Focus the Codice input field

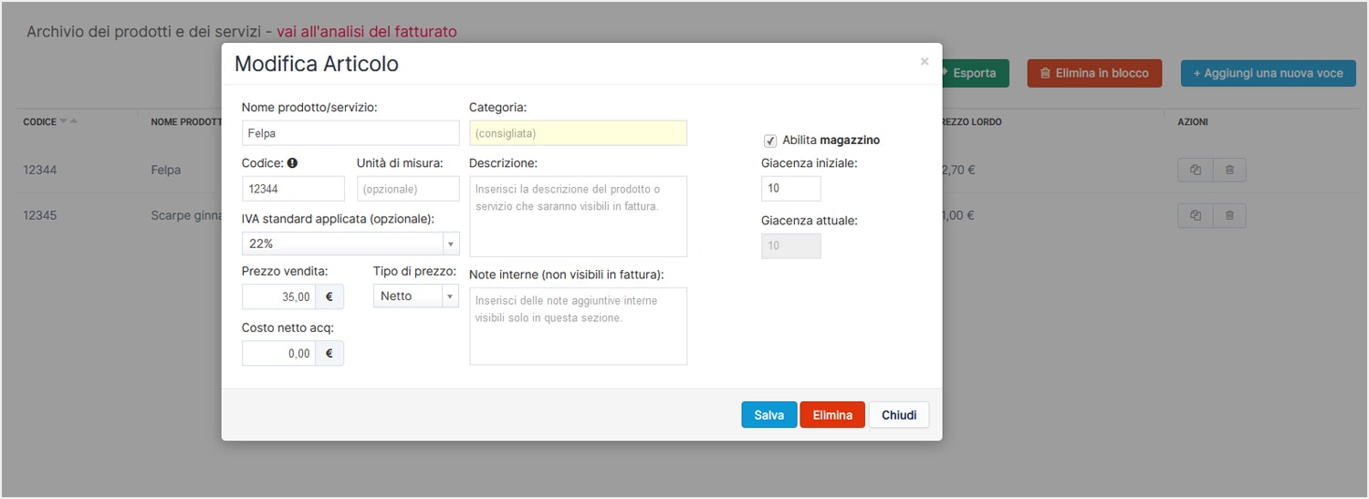pos(293,189)
